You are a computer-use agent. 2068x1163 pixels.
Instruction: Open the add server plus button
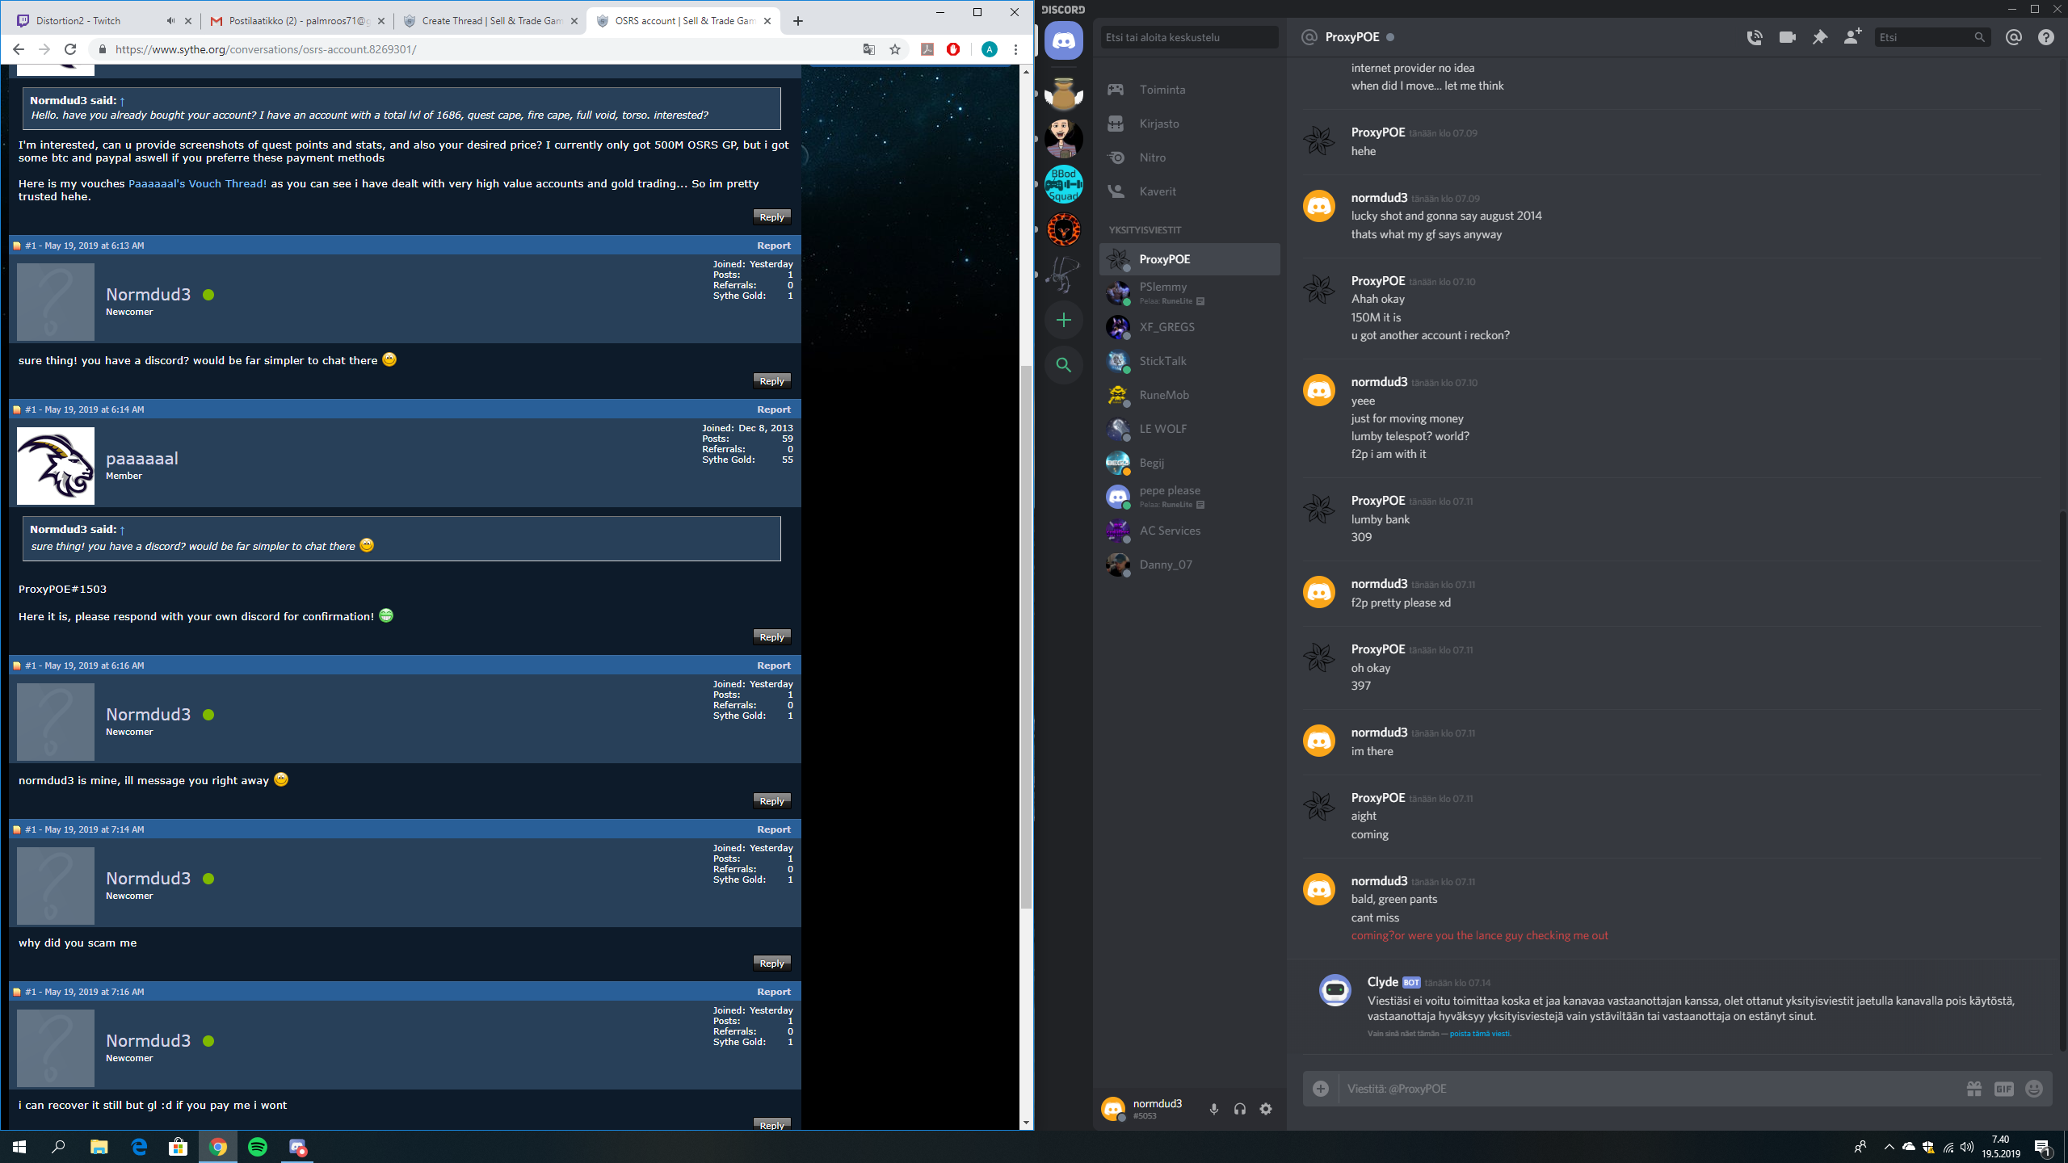pyautogui.click(x=1064, y=320)
